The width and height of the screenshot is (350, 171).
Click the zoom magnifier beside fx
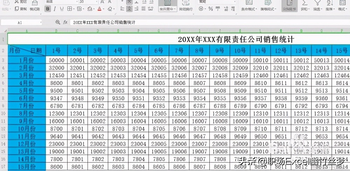pyautogui.click(x=58, y=22)
